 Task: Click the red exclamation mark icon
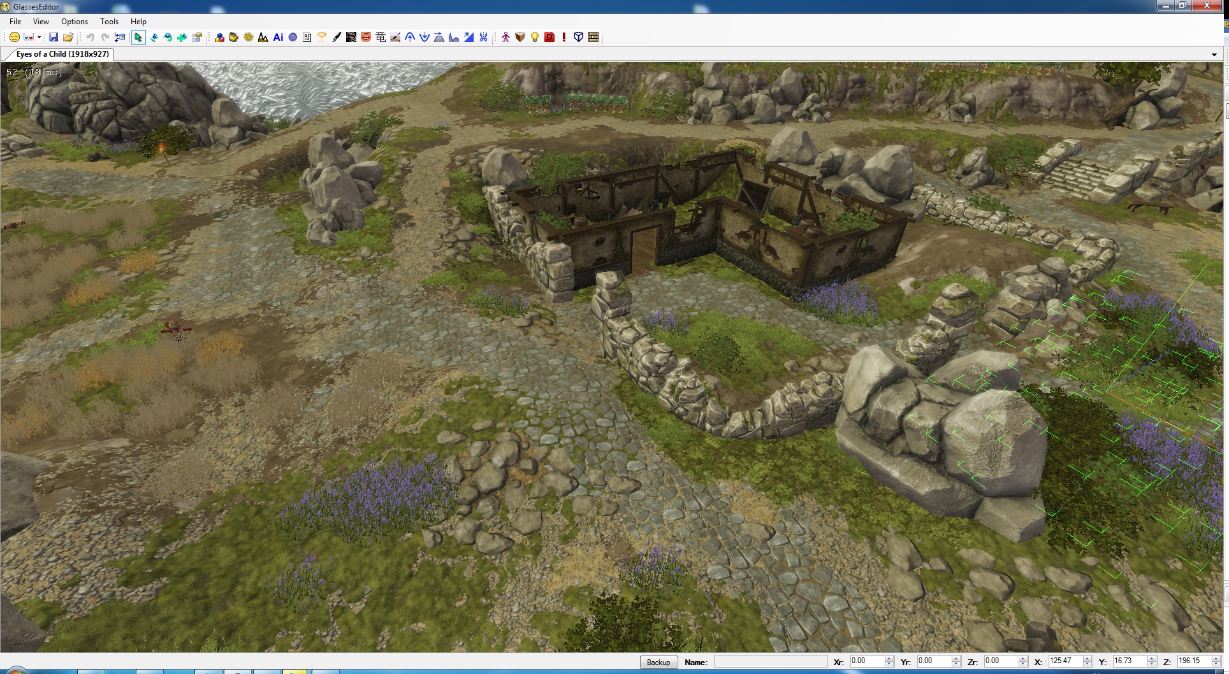(564, 38)
